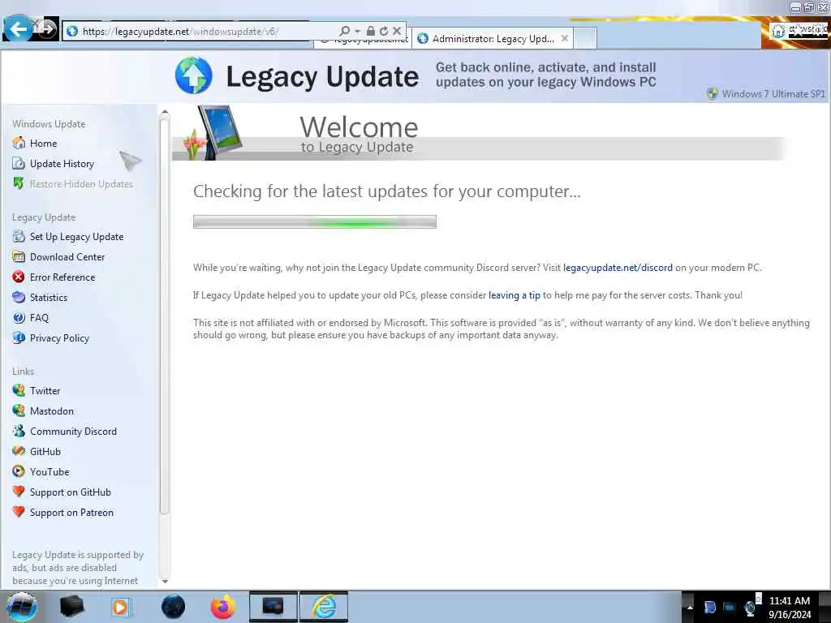Click the stop X icon in address bar
Image resolution: width=831 pixels, height=623 pixels.
tap(397, 32)
